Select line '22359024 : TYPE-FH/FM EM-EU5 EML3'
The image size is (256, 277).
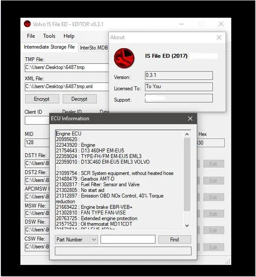click(99, 156)
